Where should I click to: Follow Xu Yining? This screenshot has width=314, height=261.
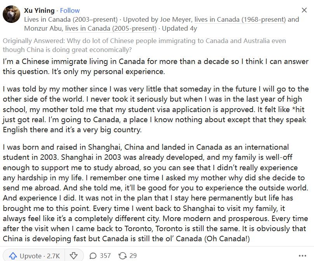click(x=70, y=10)
